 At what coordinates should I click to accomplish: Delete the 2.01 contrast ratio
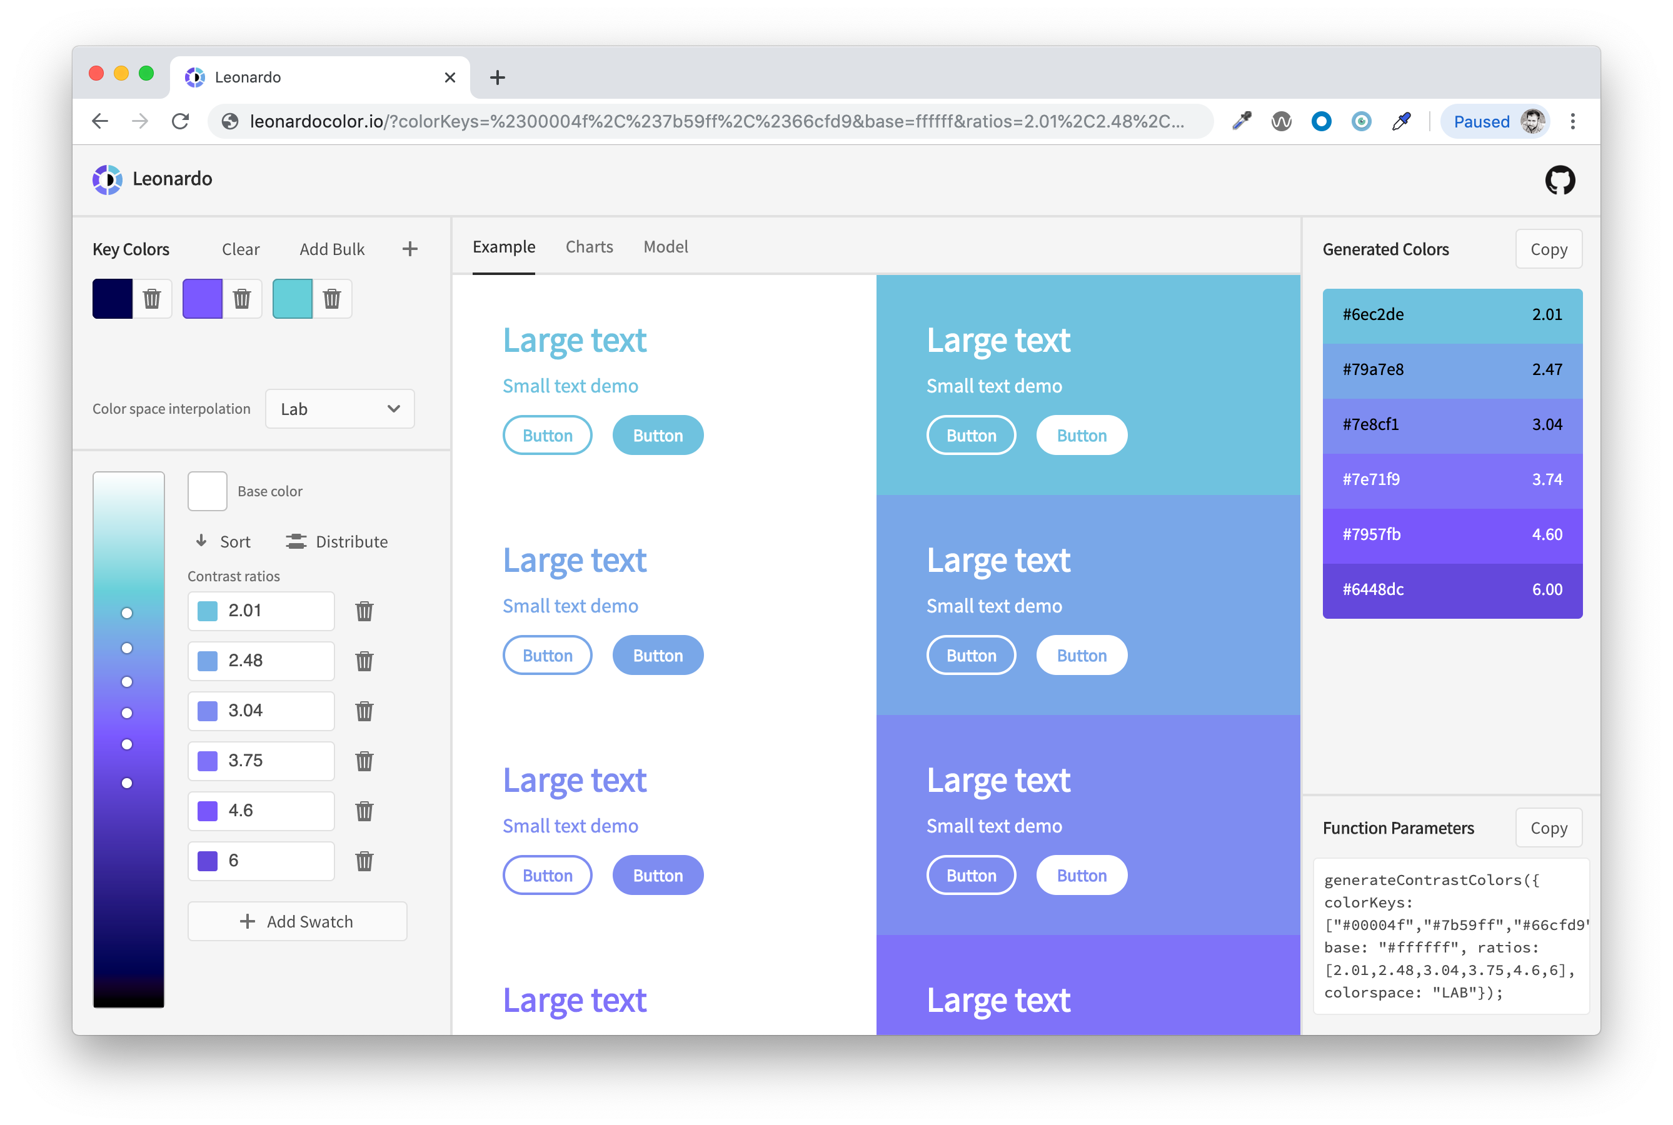364,611
